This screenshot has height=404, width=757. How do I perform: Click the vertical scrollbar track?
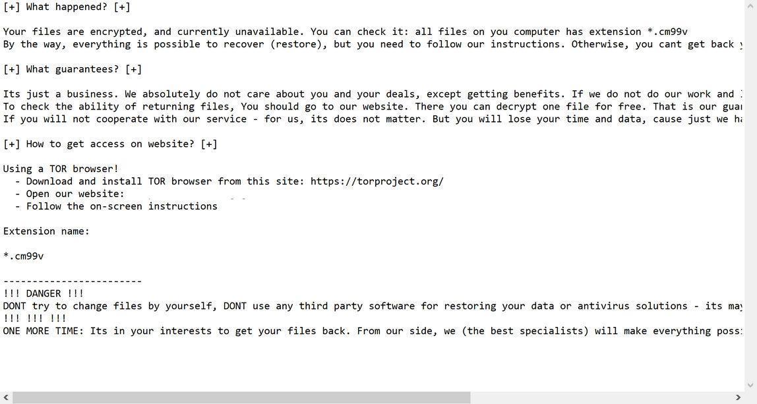point(751,198)
